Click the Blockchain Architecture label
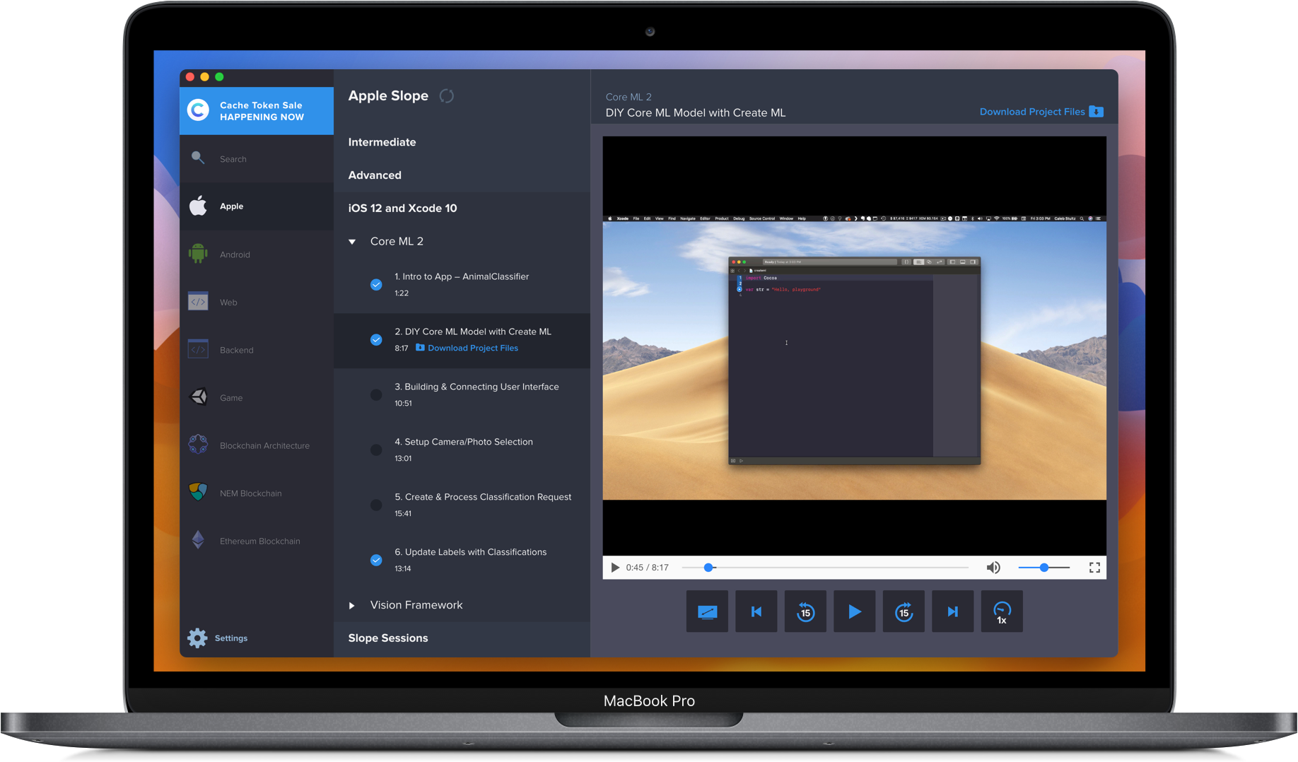The height and width of the screenshot is (762, 1298). pyautogui.click(x=264, y=445)
